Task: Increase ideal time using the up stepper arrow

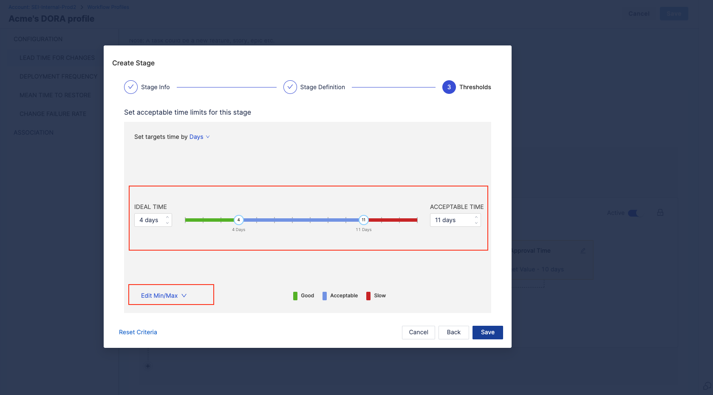Action: pyautogui.click(x=167, y=217)
